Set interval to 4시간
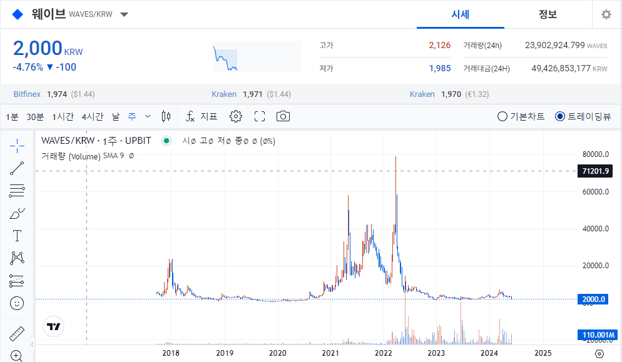The width and height of the screenshot is (622, 362). click(x=93, y=116)
